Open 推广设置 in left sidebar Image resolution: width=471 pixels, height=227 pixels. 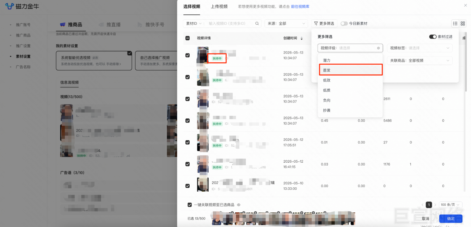[x=23, y=46]
